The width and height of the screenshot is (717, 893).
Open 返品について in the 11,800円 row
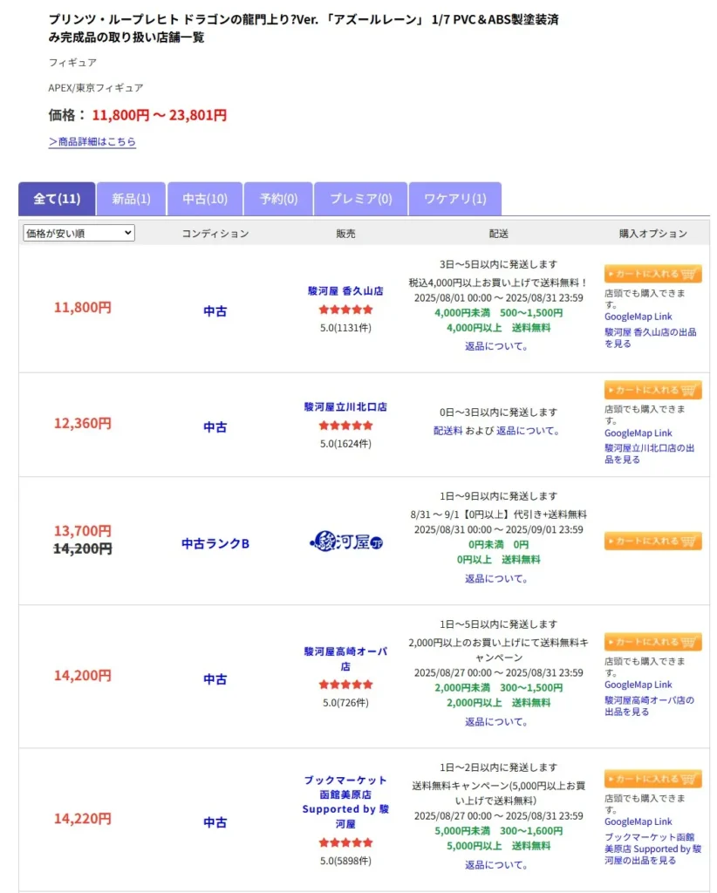[x=496, y=346]
